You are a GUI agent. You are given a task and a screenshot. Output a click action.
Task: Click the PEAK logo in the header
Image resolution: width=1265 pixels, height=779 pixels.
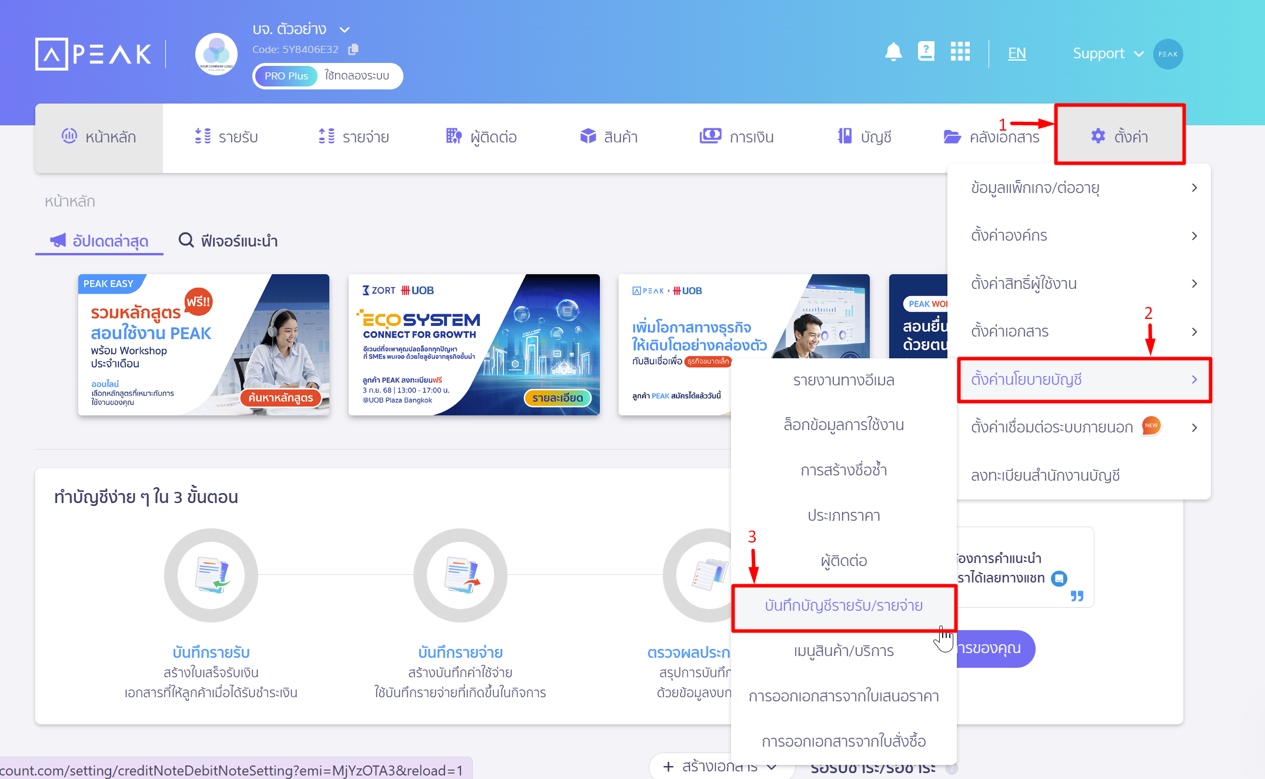pos(94,54)
